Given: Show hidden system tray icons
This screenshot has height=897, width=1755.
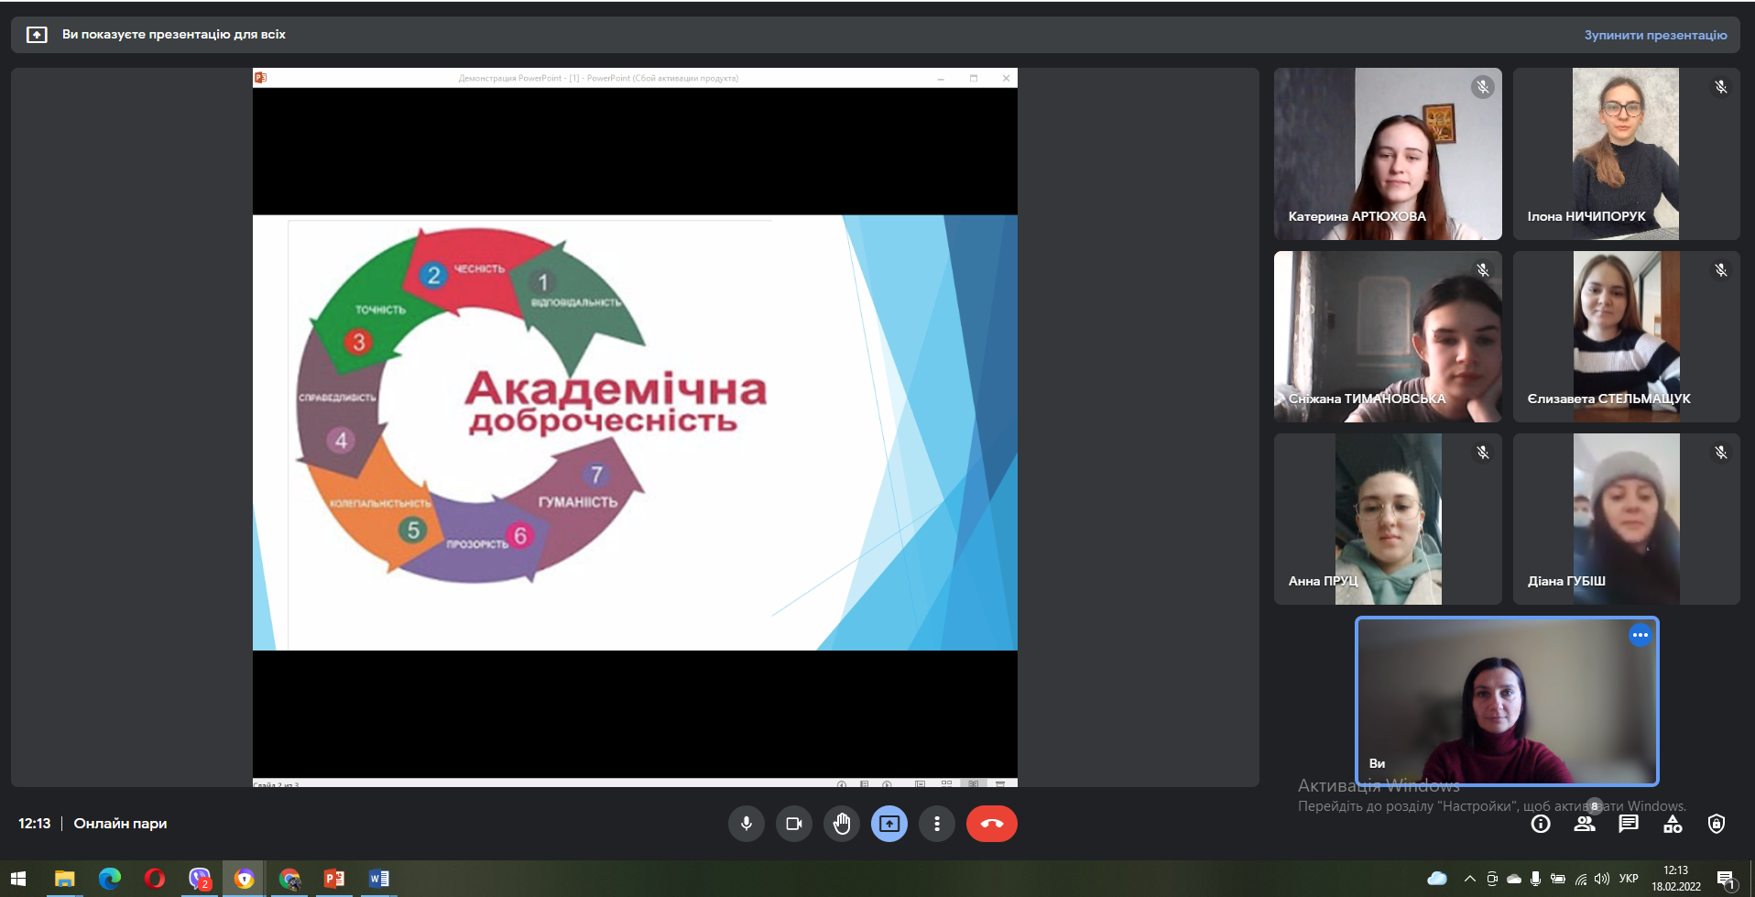Looking at the screenshot, I should pyautogui.click(x=1469, y=879).
